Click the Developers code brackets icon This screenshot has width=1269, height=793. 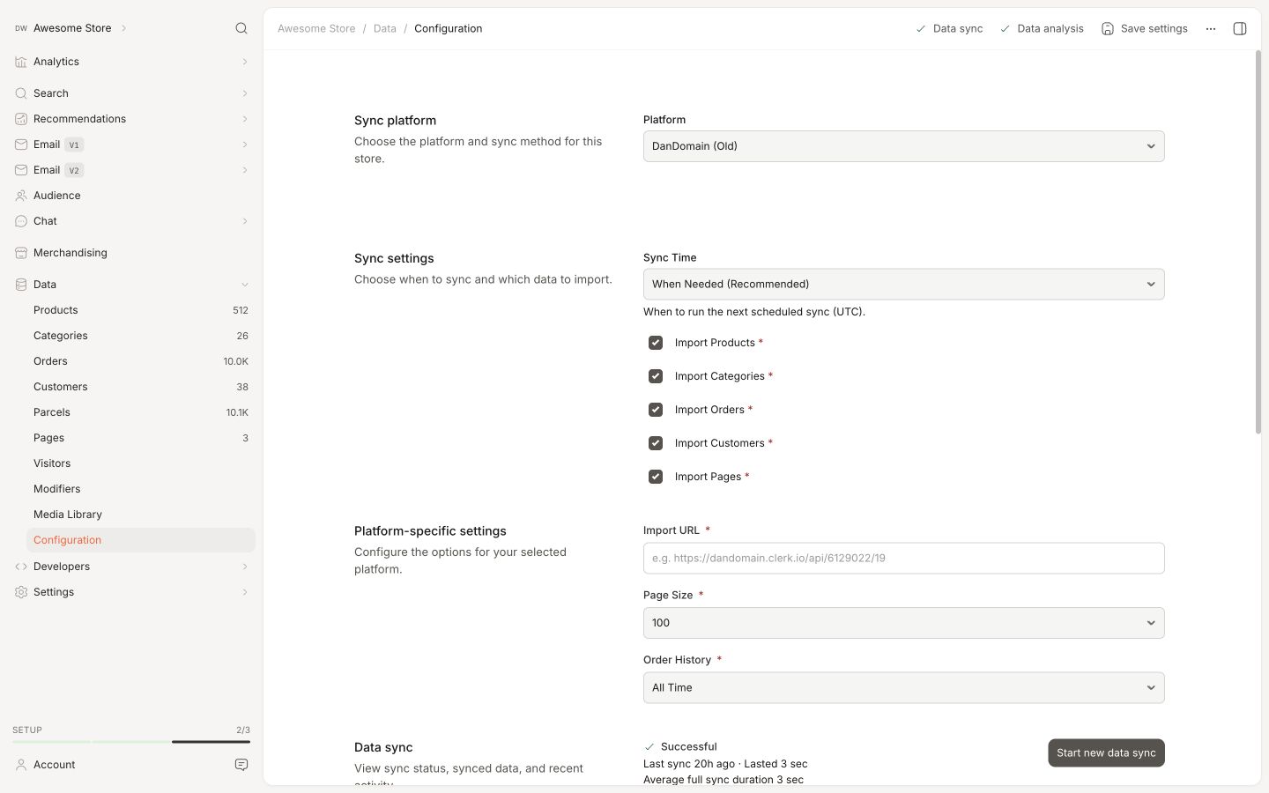click(x=21, y=567)
